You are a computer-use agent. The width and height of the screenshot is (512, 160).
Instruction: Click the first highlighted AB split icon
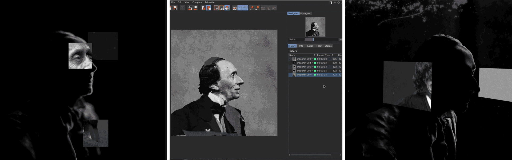pyautogui.click(x=240, y=8)
